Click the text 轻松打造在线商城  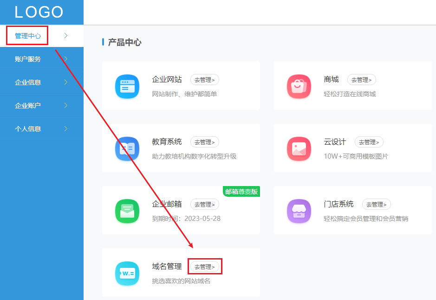tap(350, 94)
